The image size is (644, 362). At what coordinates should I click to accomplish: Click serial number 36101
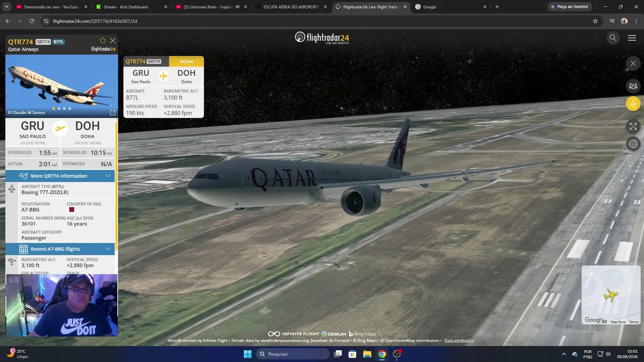pos(29,224)
